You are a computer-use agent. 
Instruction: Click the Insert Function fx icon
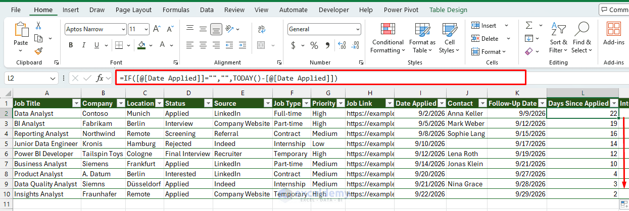click(100, 78)
